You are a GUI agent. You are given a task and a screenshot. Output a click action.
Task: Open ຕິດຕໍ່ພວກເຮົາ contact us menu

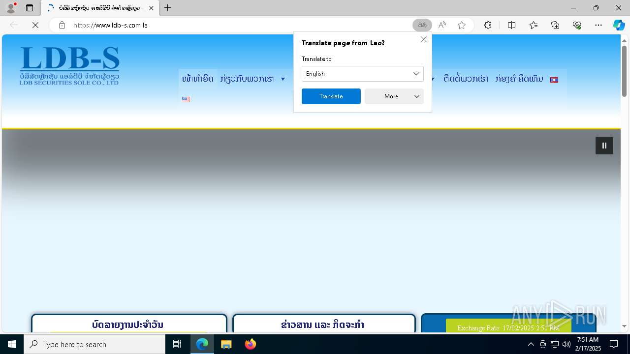click(x=466, y=79)
